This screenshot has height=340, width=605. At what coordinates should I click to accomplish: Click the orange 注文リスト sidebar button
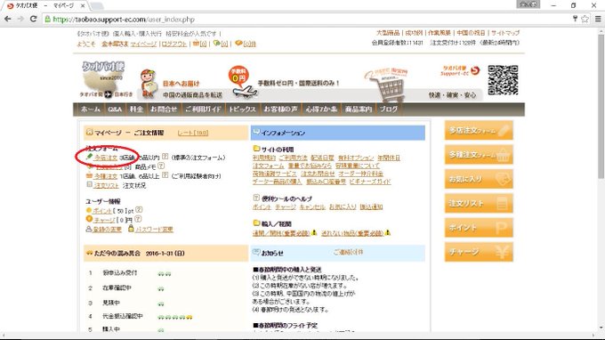pyautogui.click(x=479, y=204)
